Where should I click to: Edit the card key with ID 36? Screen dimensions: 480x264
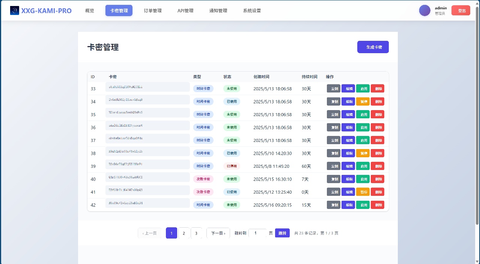pos(348,127)
